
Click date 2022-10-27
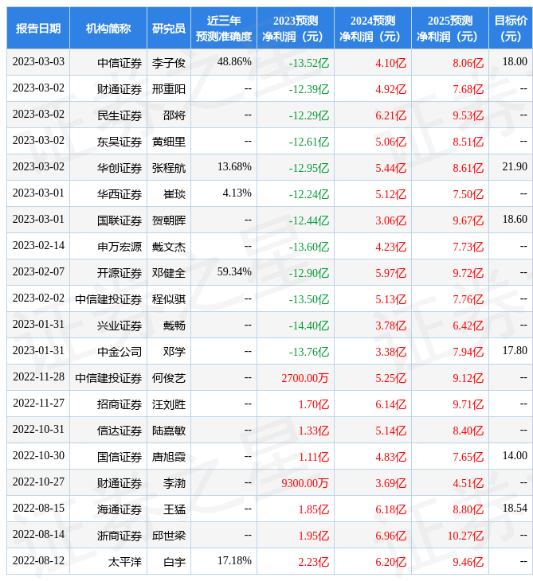tap(38, 482)
